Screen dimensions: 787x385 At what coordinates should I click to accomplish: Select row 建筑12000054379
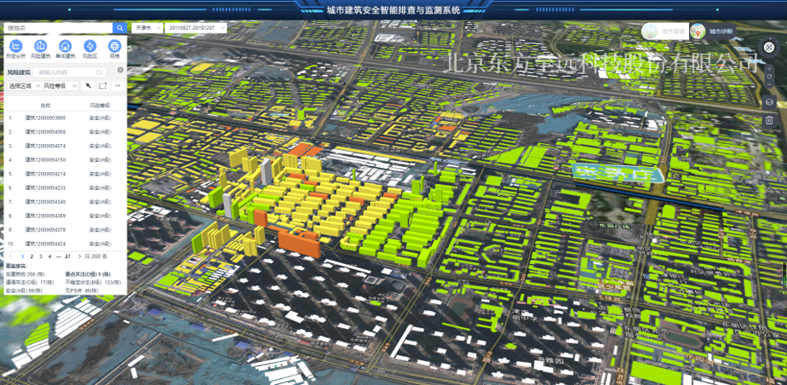click(66, 230)
